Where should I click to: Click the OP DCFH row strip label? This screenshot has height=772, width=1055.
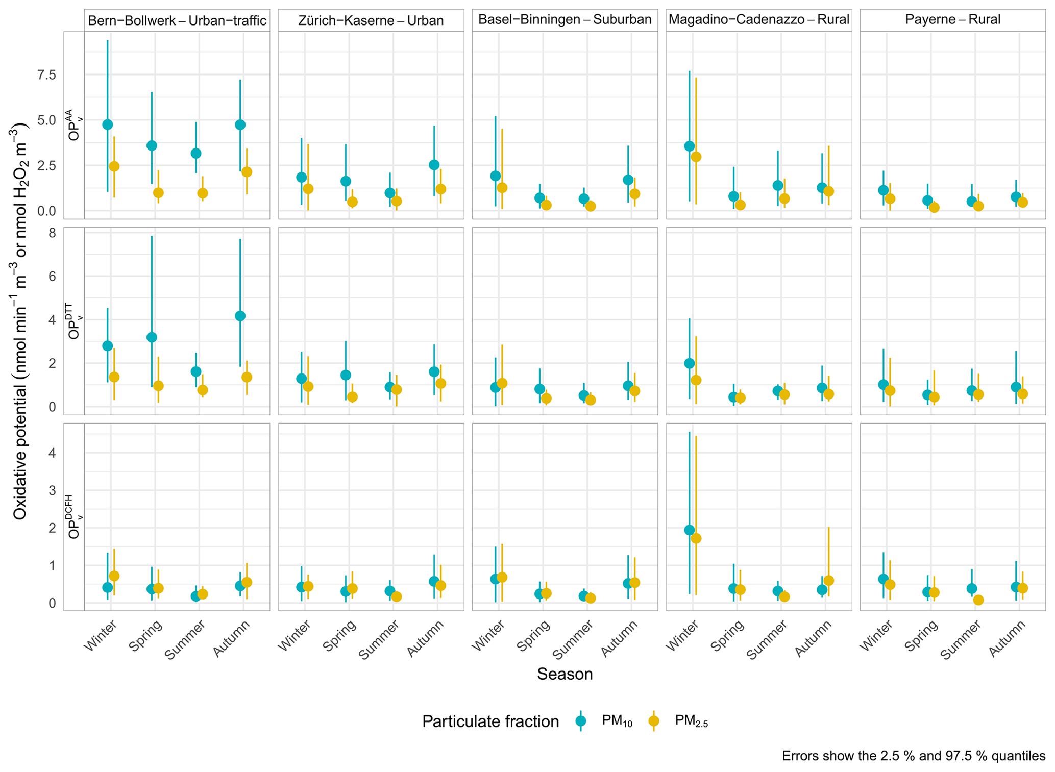74,516
